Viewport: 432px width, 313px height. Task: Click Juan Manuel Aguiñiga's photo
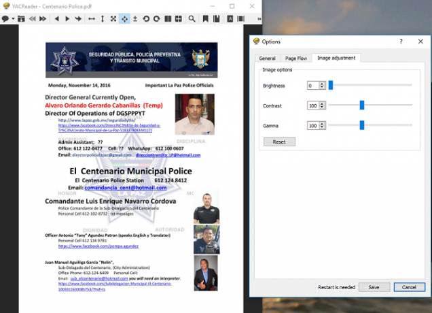click(x=206, y=273)
